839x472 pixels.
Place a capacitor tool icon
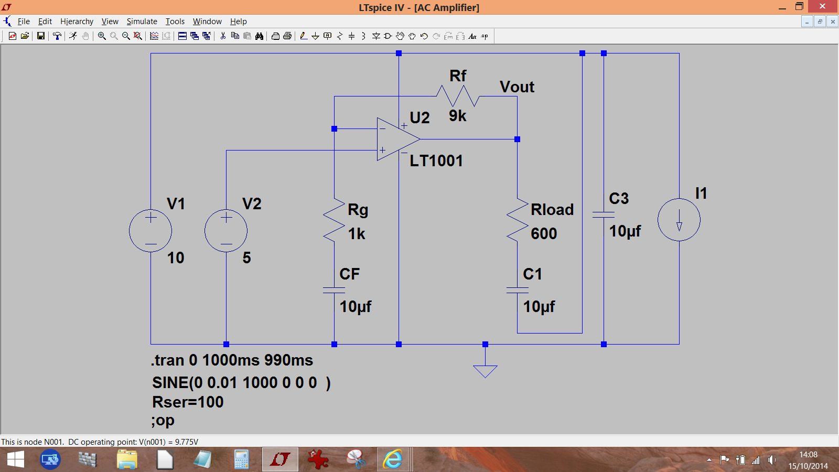tap(351, 36)
